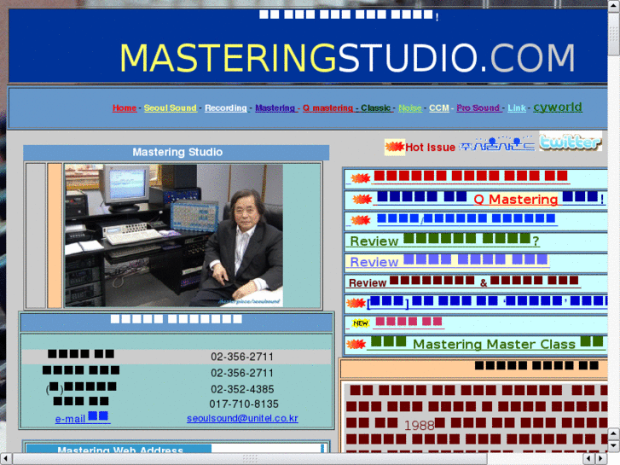Open Q mastering in the nav bar
This screenshot has height=465, width=620.
coord(327,108)
